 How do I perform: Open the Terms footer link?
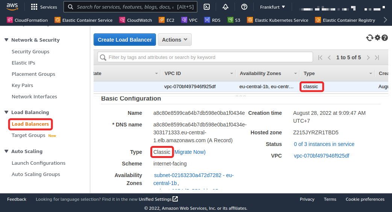(x=330, y=199)
